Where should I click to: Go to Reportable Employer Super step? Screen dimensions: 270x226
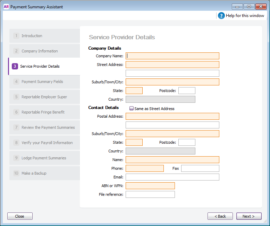pos(45,97)
